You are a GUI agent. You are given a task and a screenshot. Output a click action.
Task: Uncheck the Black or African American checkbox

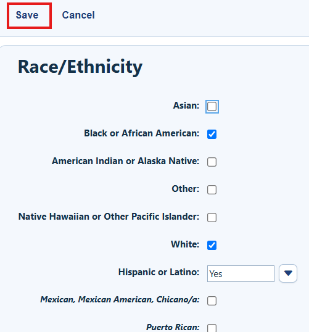(212, 135)
